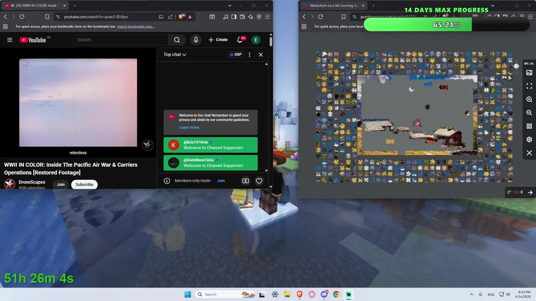Click the live chat scrollbar
This screenshot has height=301, width=536.
pos(266,117)
